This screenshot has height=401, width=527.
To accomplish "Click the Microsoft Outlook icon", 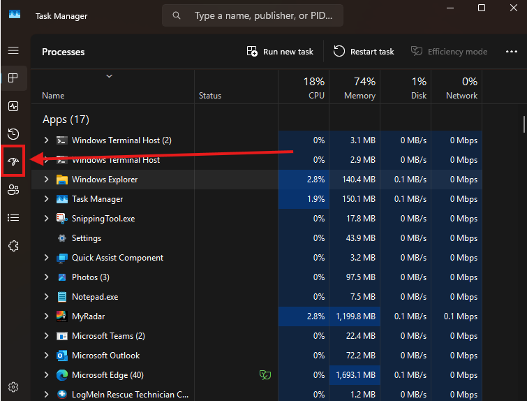I will click(62, 356).
